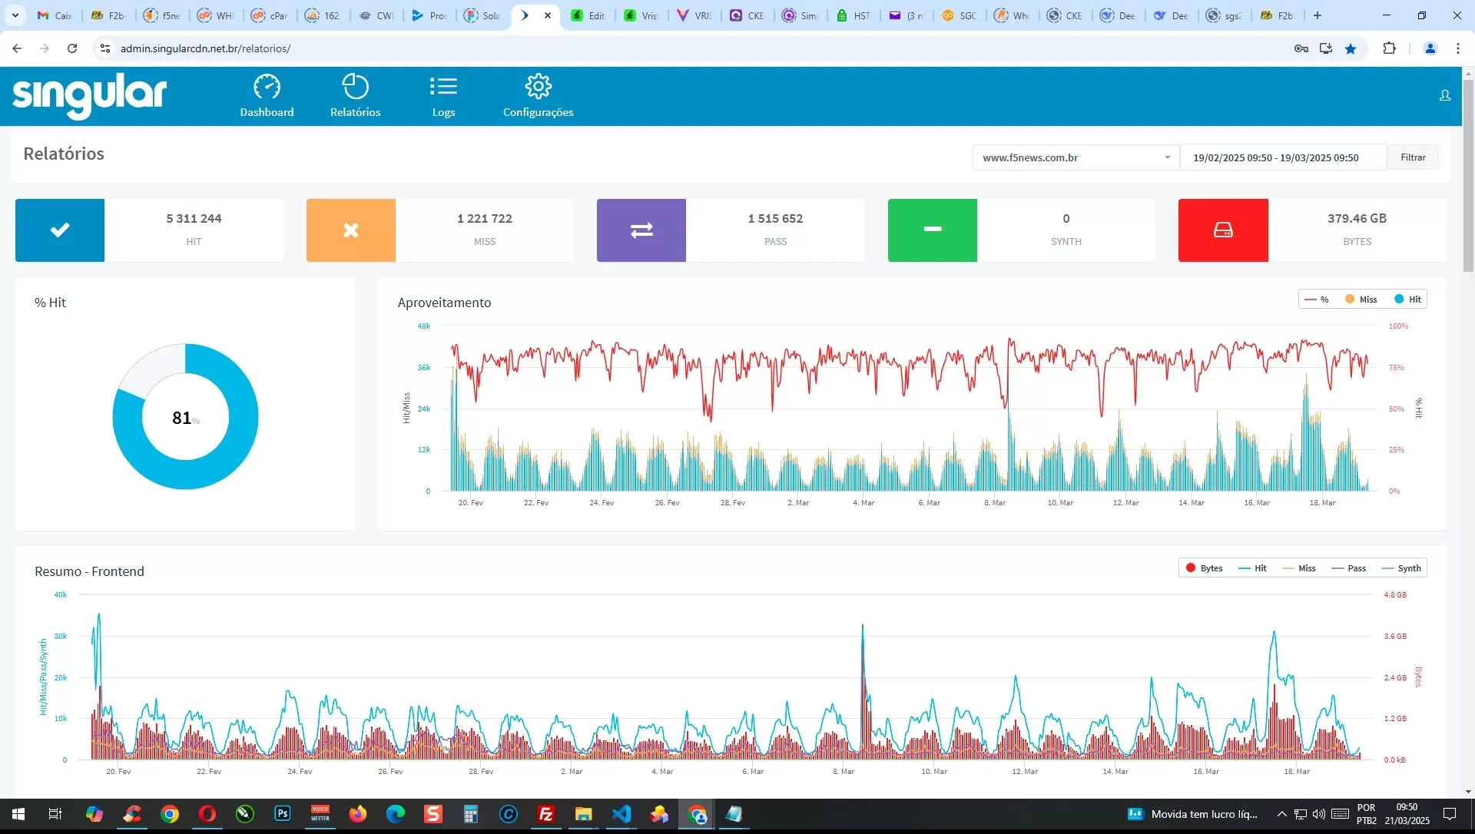Image resolution: width=1475 pixels, height=834 pixels.
Task: Expand the www.f5news.com.br domain dropdown
Action: (1076, 157)
